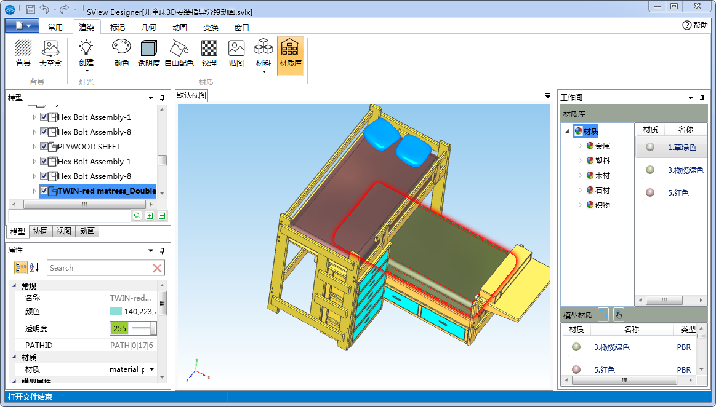Click the 创建 light bulb icon

click(x=86, y=47)
